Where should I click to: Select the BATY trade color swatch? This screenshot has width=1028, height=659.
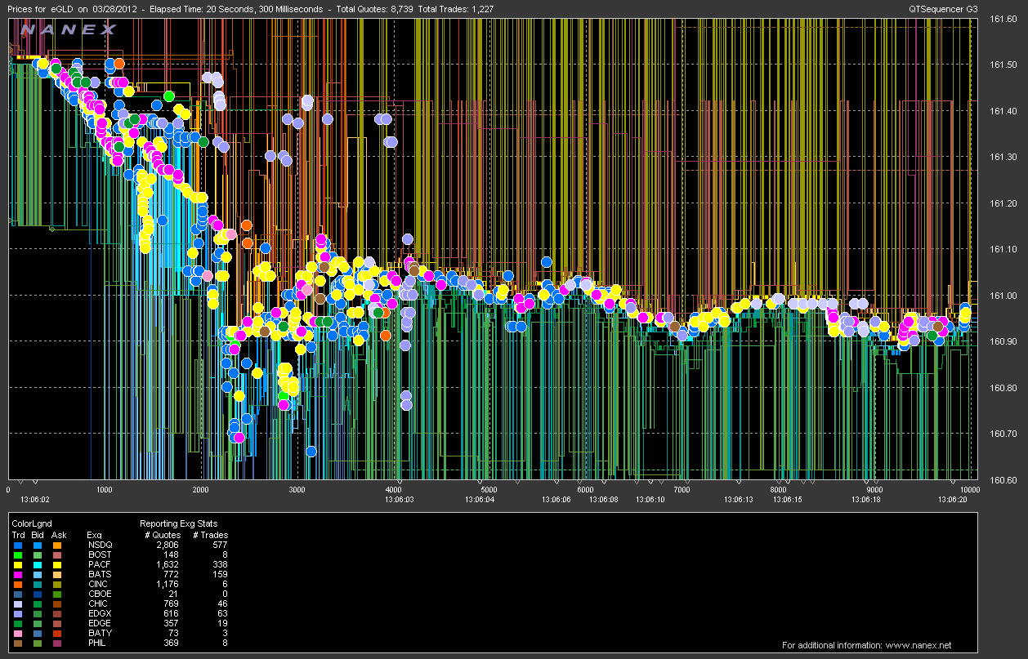coord(19,634)
